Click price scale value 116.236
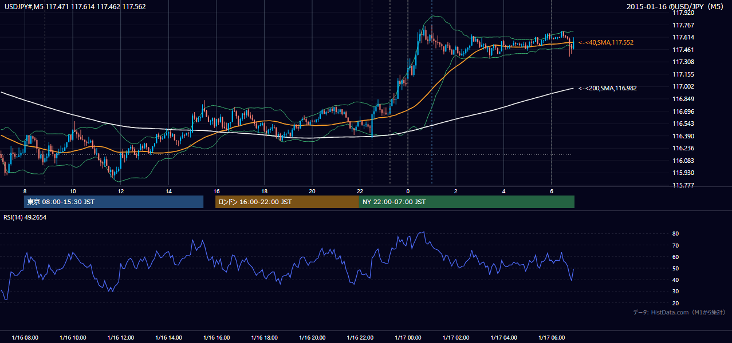732x343 pixels. tap(683, 148)
